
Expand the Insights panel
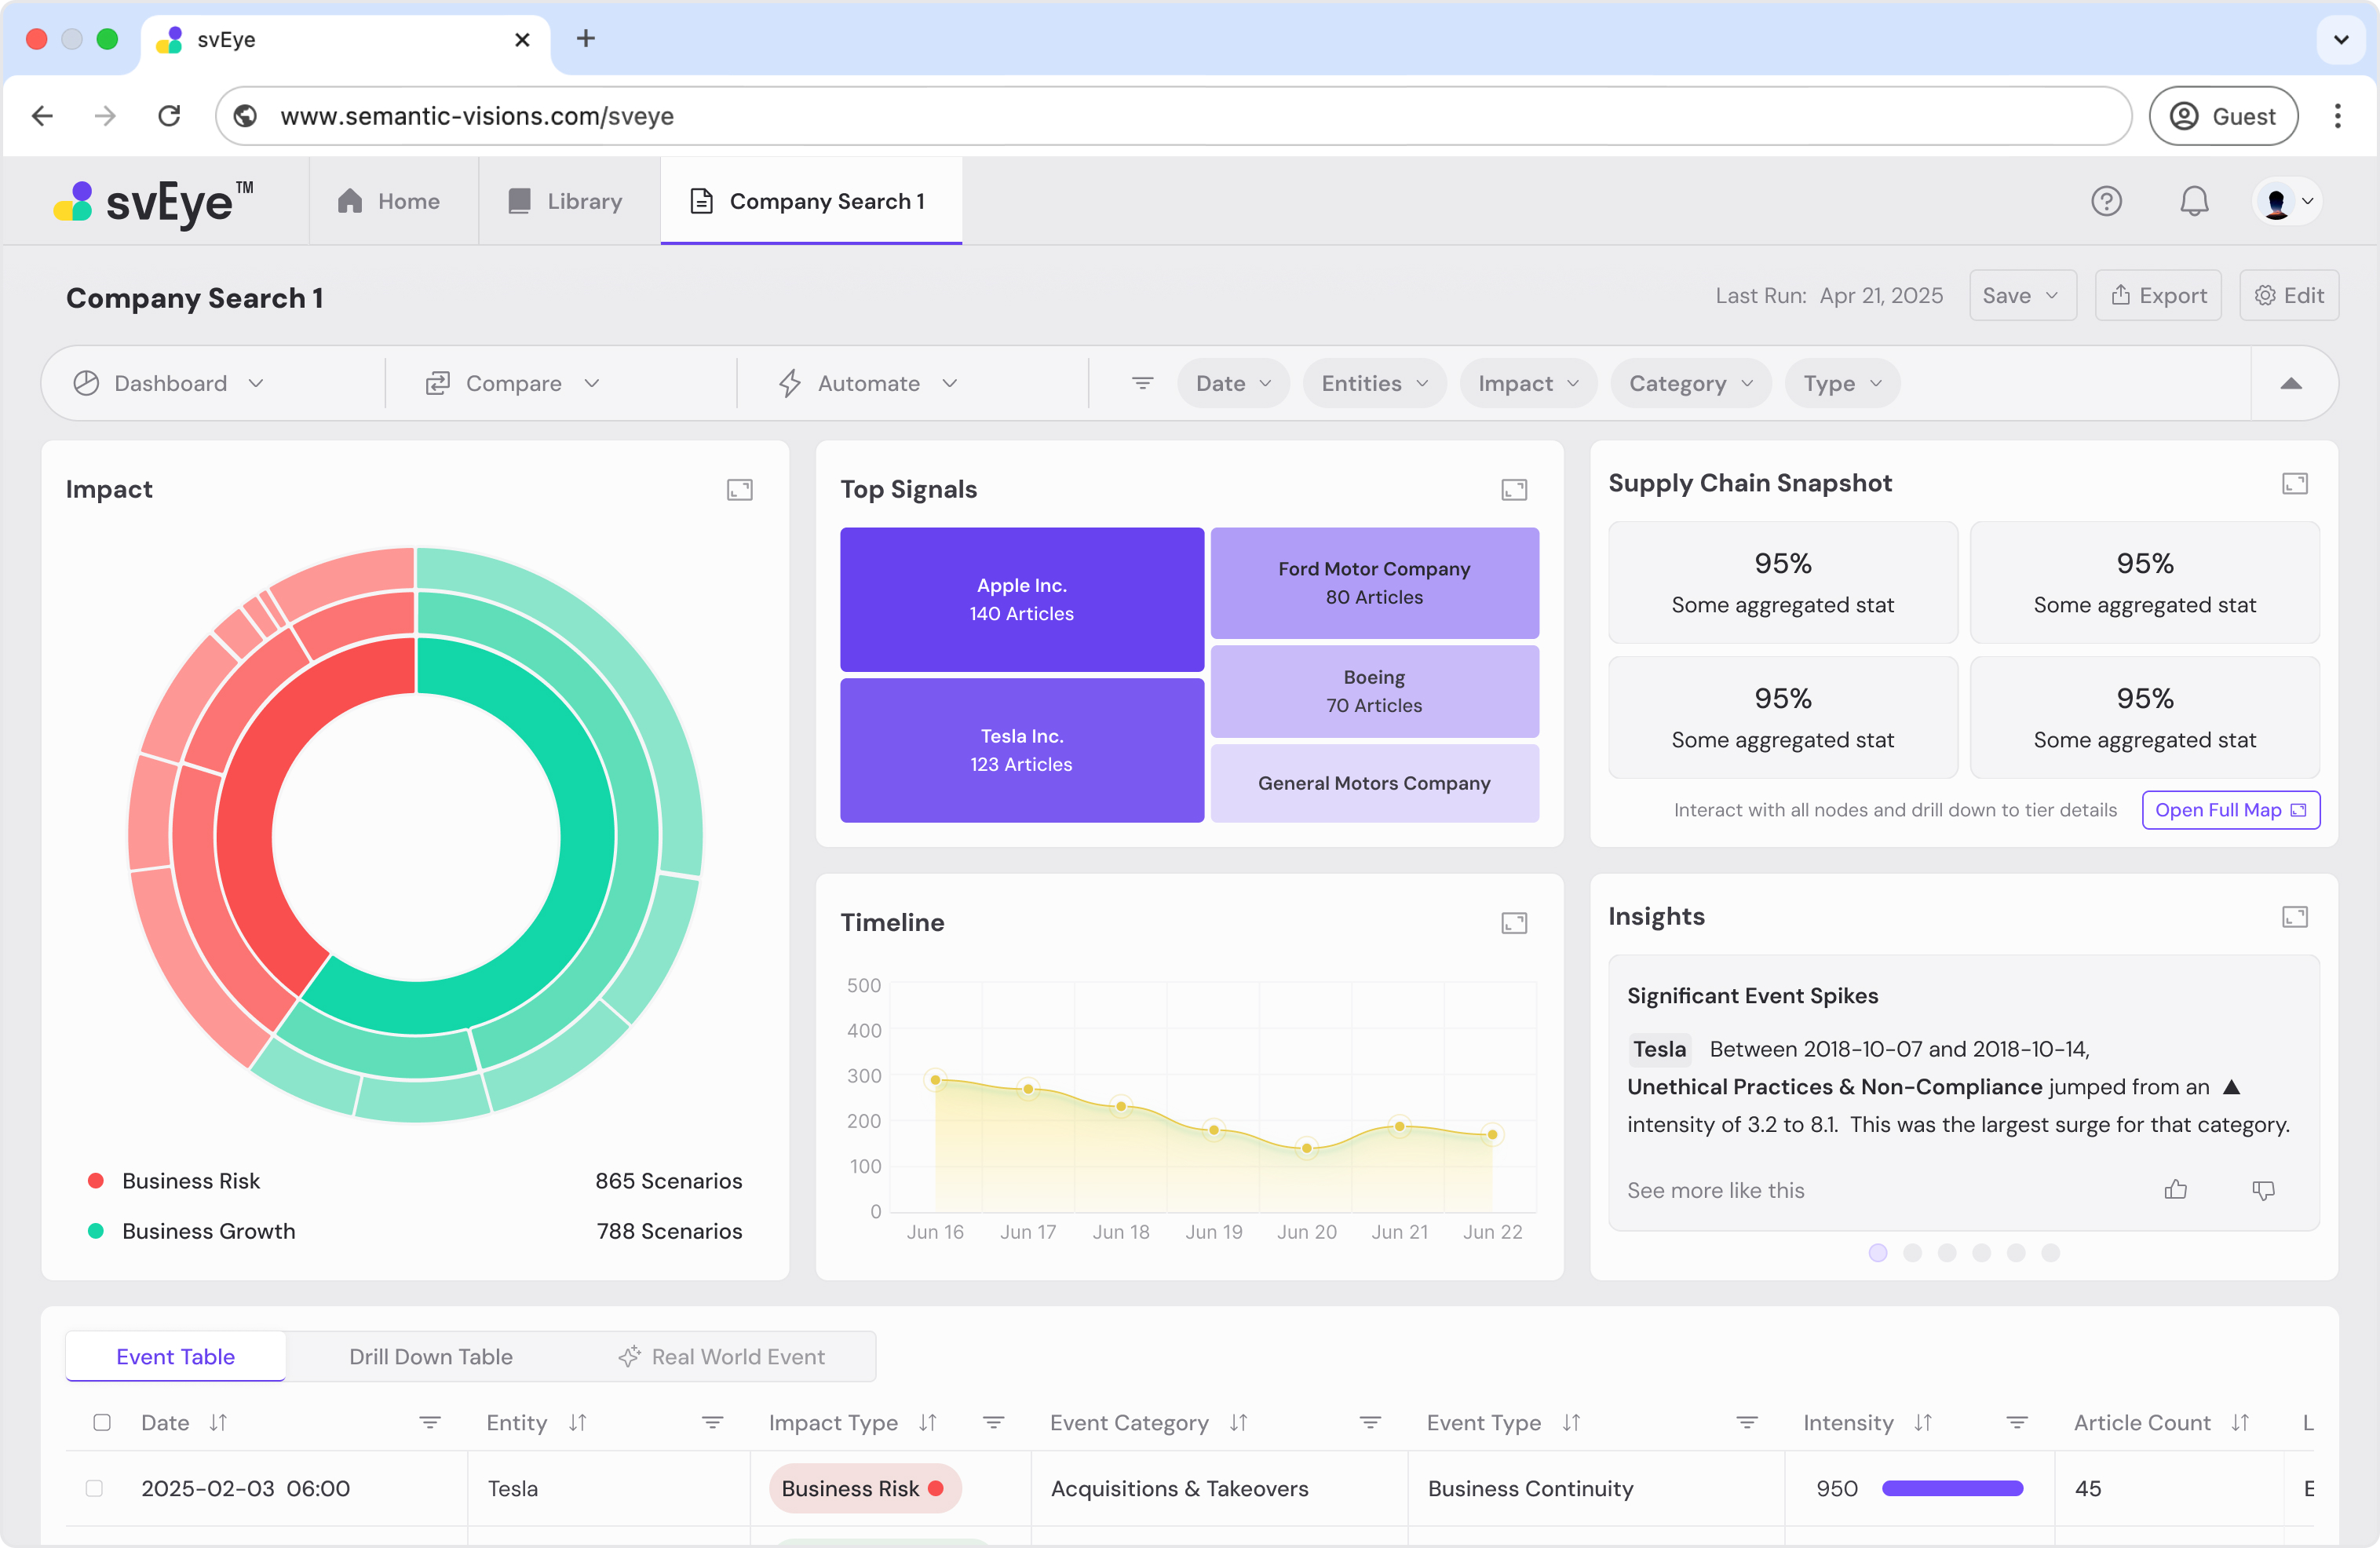click(2295, 916)
